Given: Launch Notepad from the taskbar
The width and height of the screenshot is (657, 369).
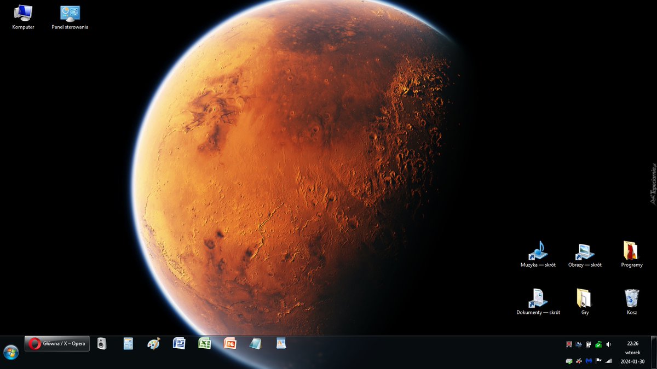Looking at the screenshot, I should (x=256, y=343).
